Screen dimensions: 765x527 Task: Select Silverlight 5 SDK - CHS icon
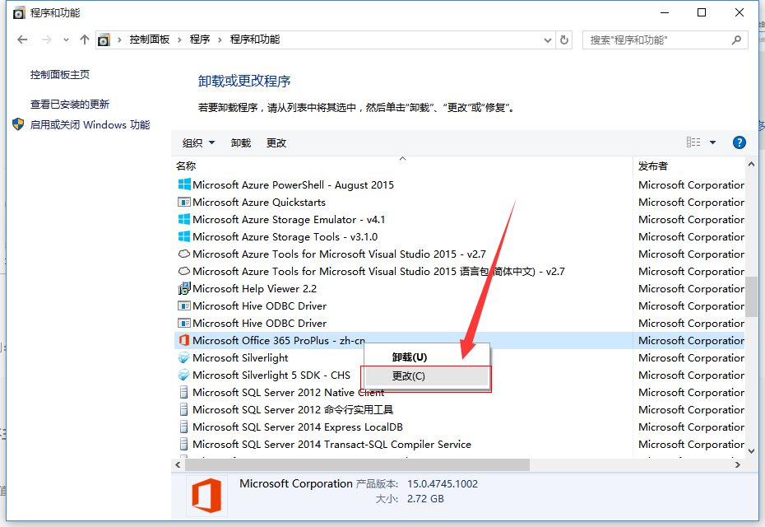coord(184,375)
